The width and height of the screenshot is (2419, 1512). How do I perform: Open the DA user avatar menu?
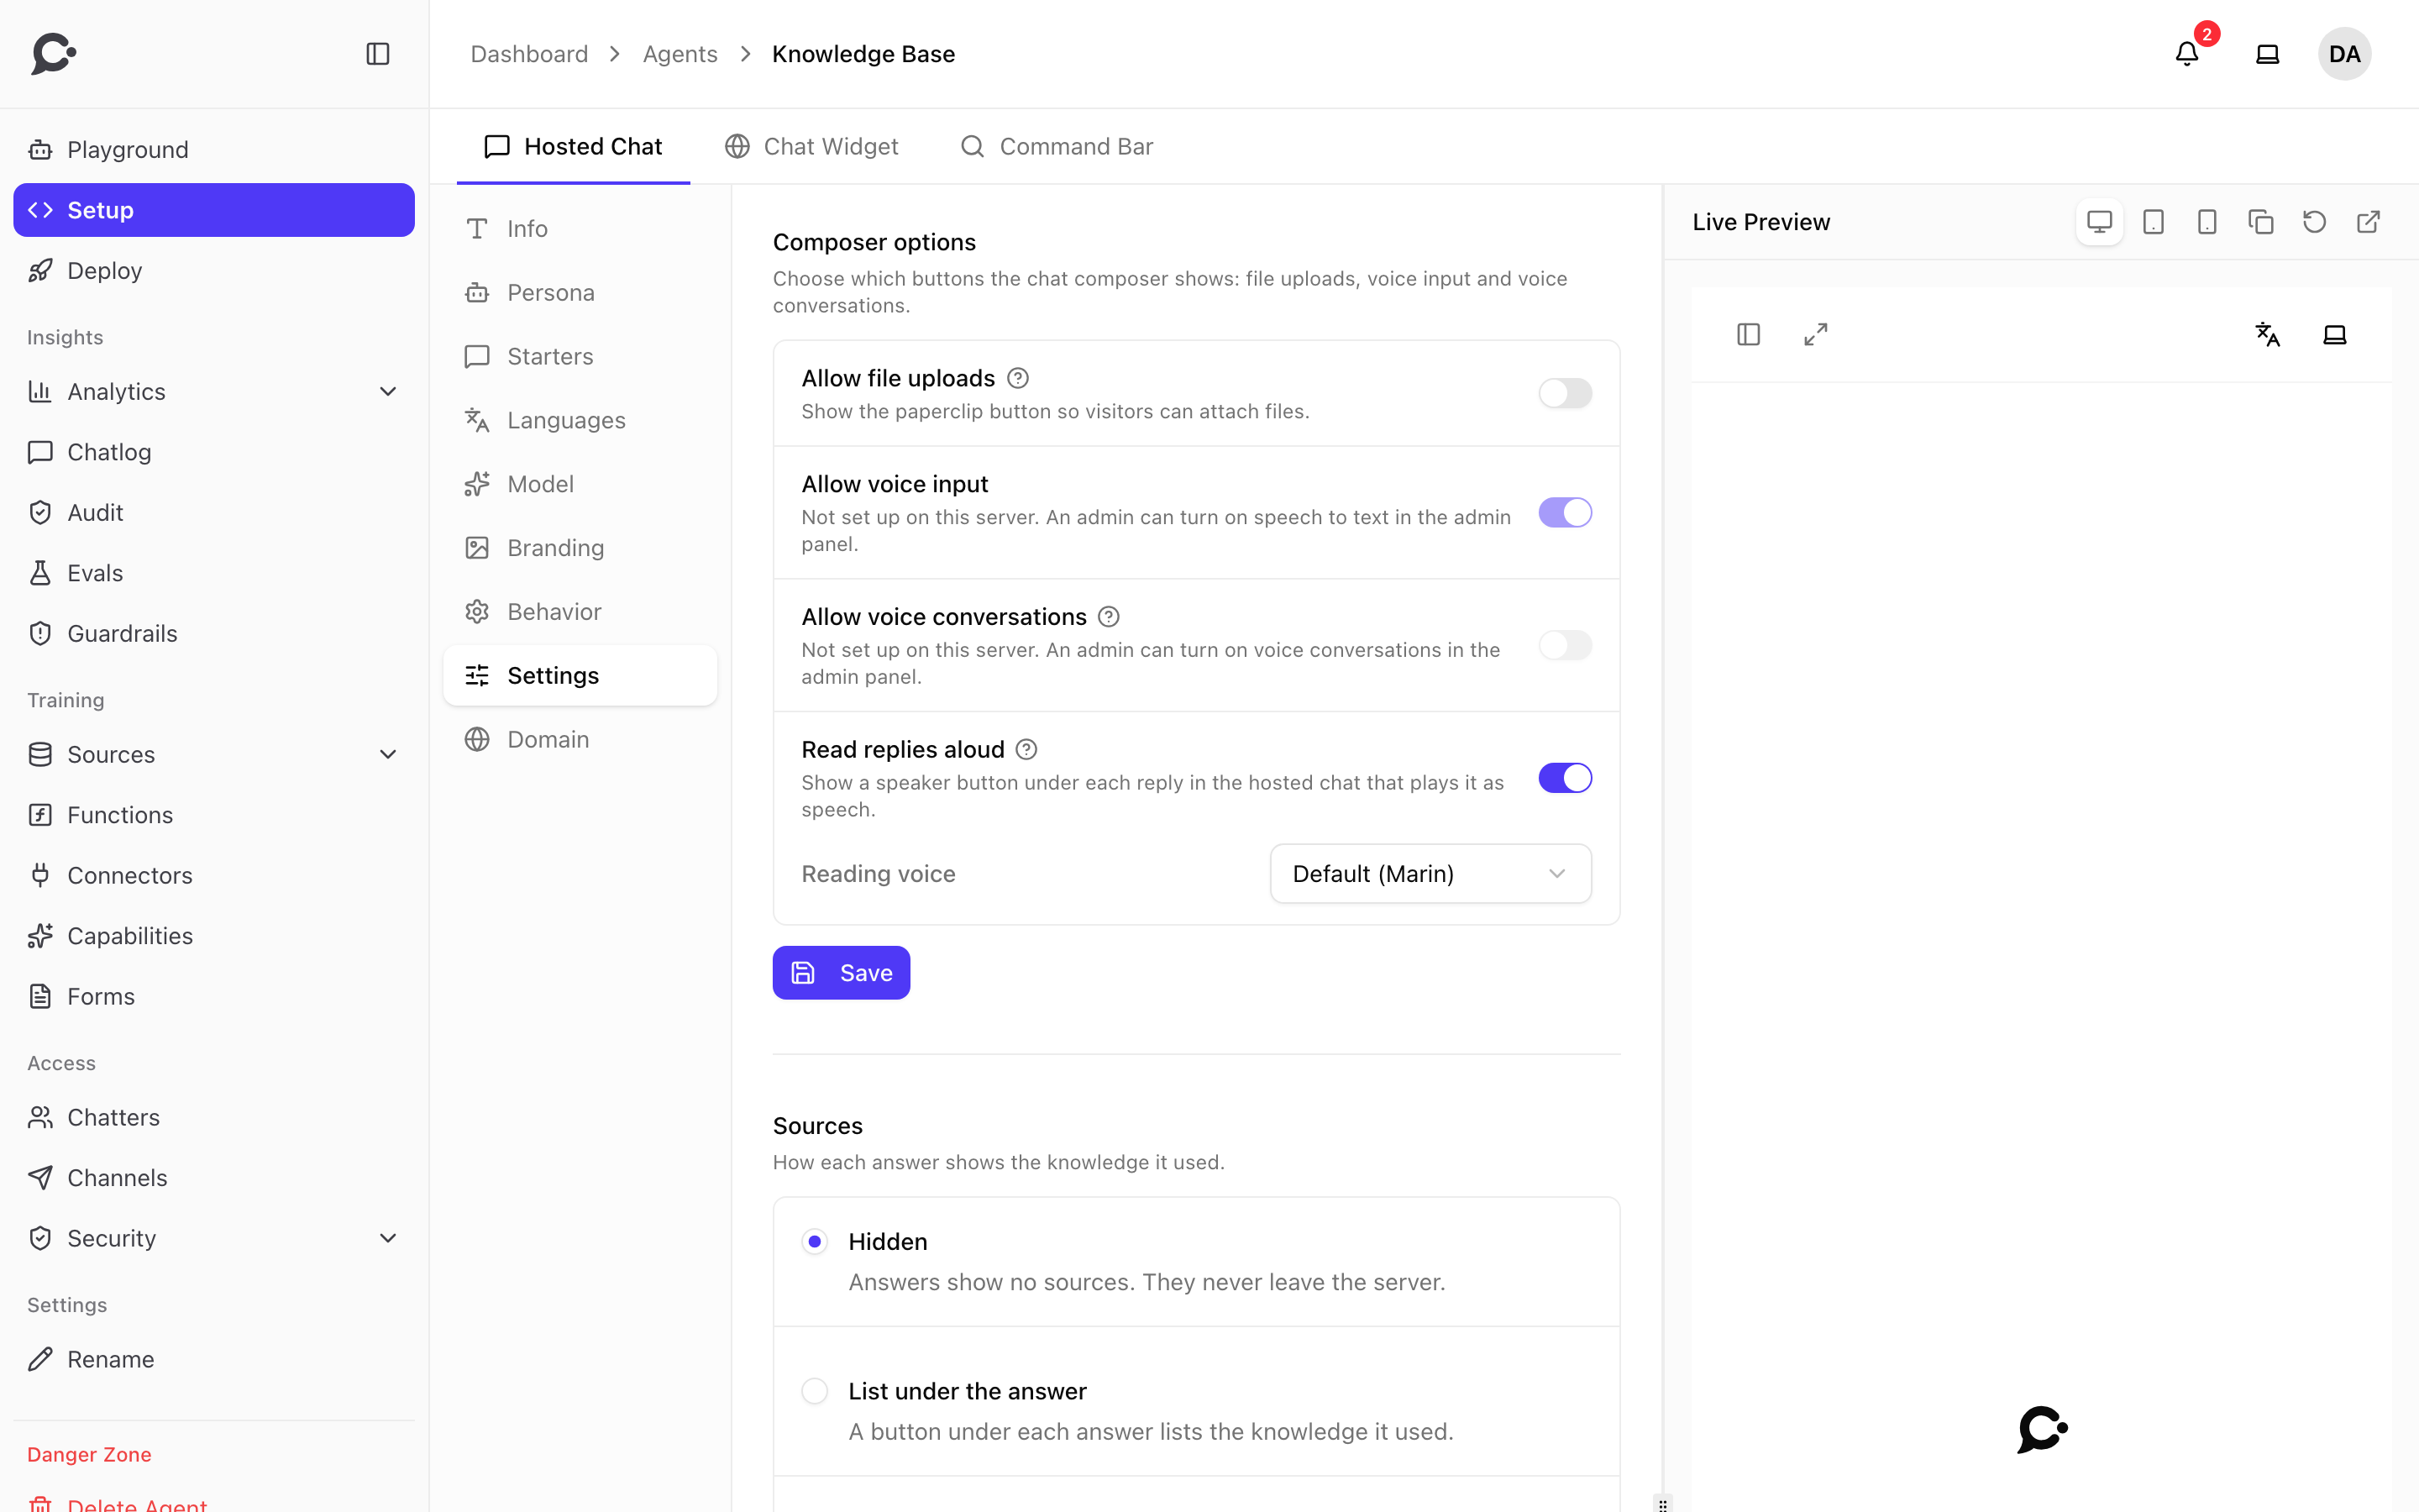[x=2344, y=54]
